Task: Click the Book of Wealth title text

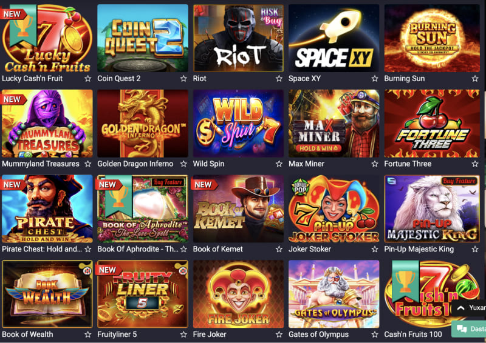Action: coord(27,335)
